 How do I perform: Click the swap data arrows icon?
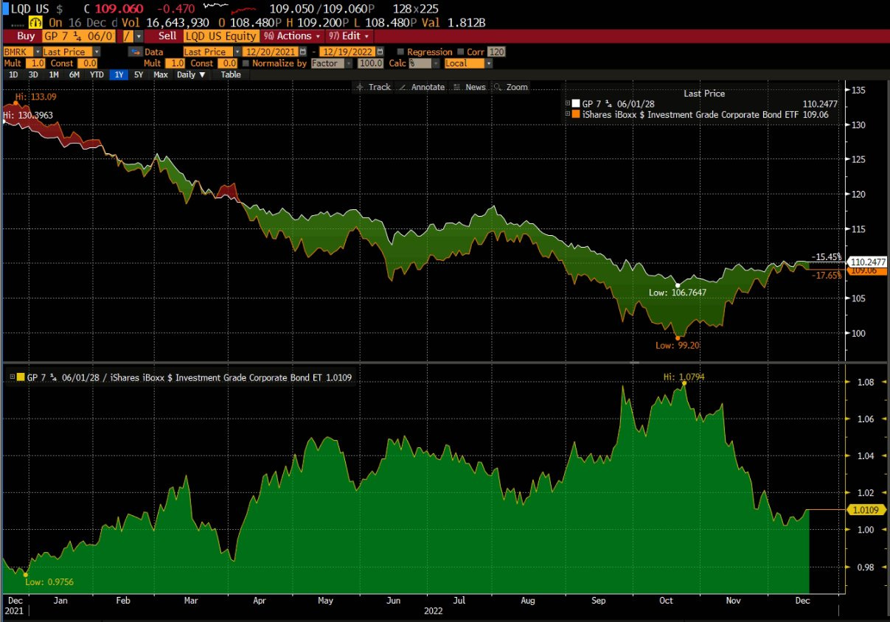click(135, 52)
